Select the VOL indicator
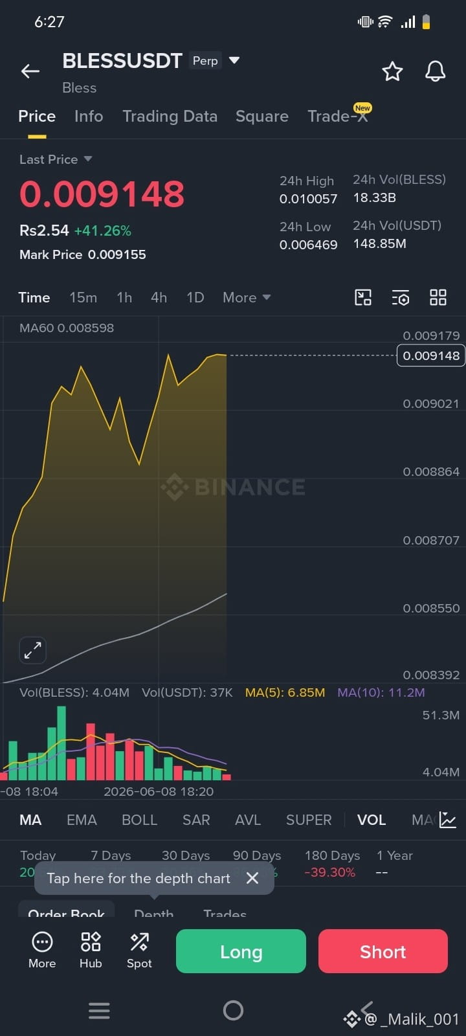 click(x=372, y=820)
